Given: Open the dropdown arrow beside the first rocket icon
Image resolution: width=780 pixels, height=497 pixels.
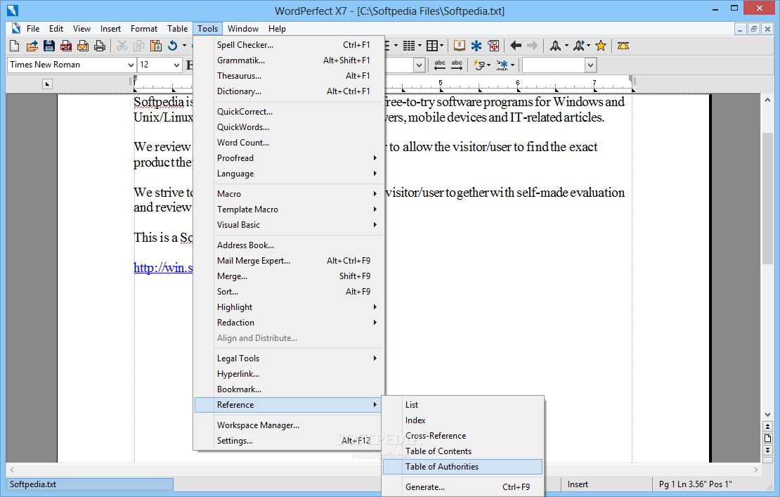Looking at the screenshot, I should tap(566, 46).
